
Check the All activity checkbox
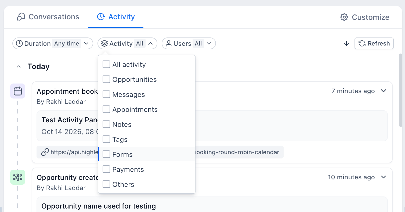pyautogui.click(x=106, y=64)
